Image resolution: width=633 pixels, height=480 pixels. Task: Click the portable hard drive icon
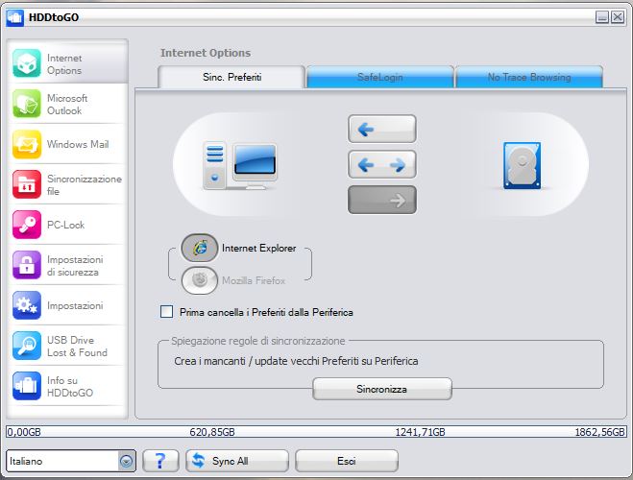pos(522,165)
